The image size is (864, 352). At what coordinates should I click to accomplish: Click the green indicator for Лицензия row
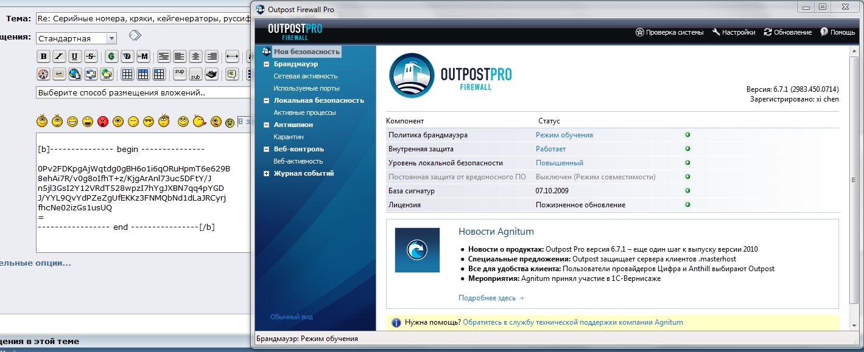click(x=687, y=205)
